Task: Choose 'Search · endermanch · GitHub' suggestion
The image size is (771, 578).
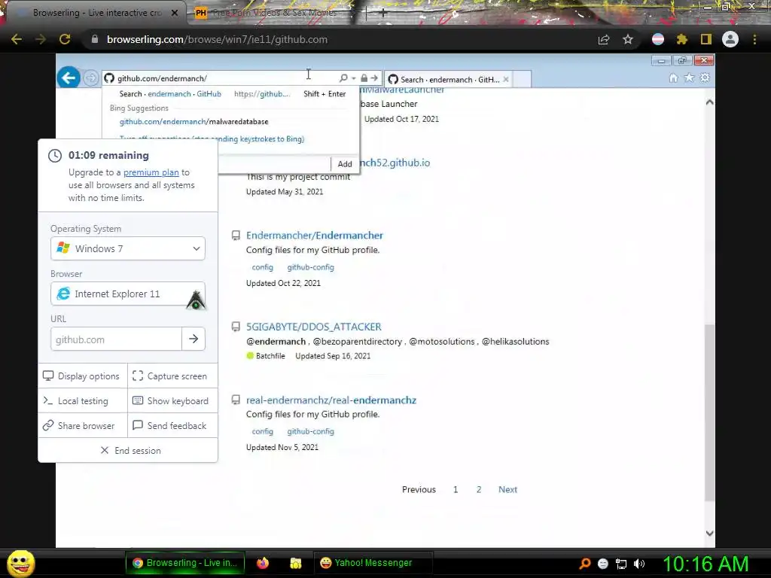Action: click(169, 94)
